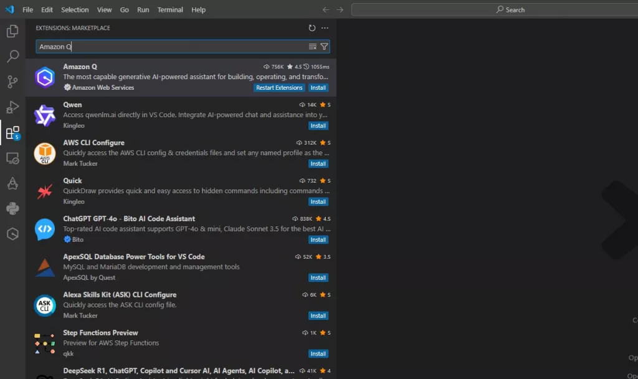This screenshot has width=638, height=379.
Task: Open the Selection menu
Action: pos(75,10)
